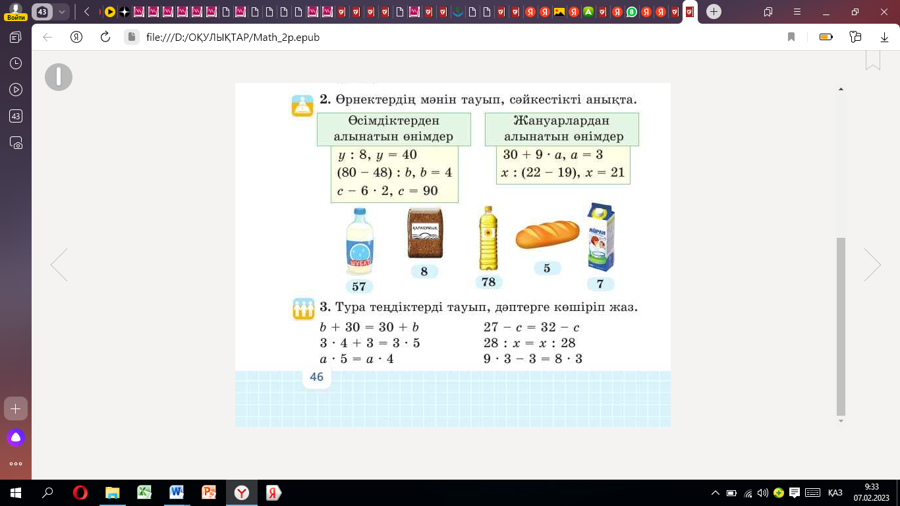Select the currently active epub tab
The height and width of the screenshot is (506, 900).
690,12
